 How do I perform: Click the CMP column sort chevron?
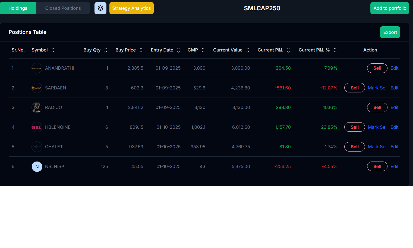[x=203, y=50]
